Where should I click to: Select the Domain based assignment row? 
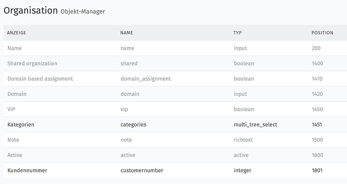click(x=176, y=79)
